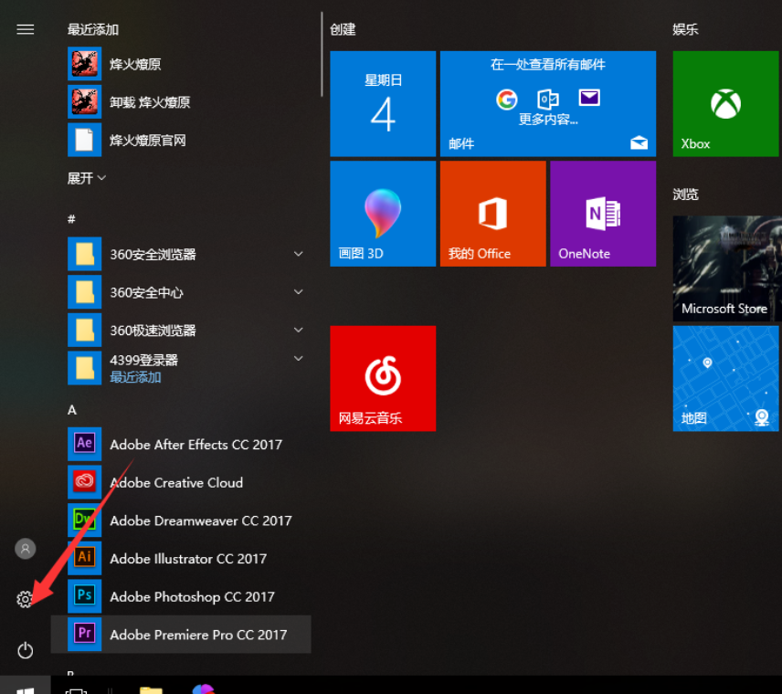Image resolution: width=782 pixels, height=694 pixels.
Task: Open the 星期日 calendar tile
Action: pos(382,103)
